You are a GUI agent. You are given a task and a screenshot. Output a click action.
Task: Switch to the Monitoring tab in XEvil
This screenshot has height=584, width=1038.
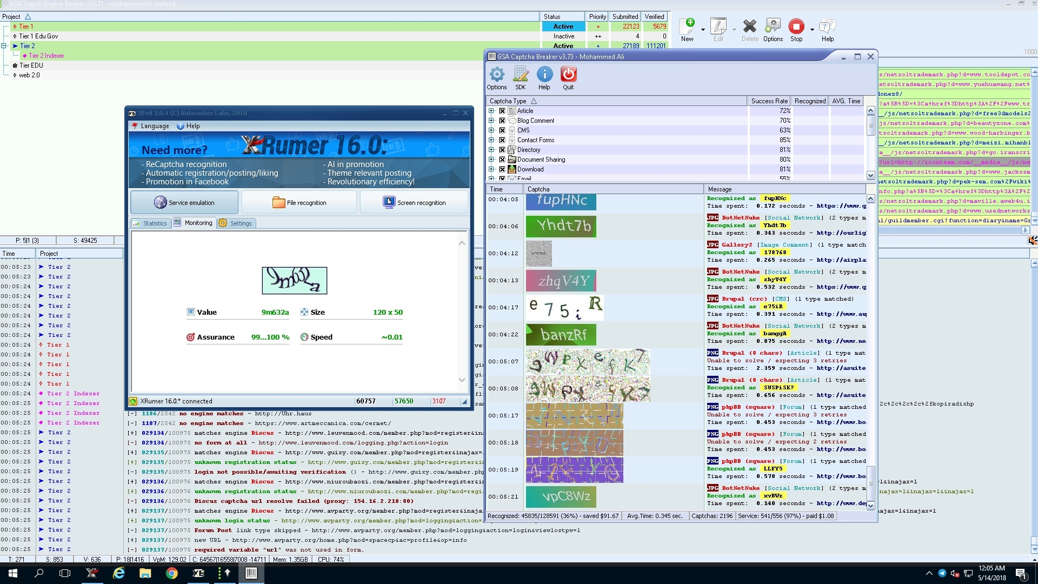click(194, 223)
